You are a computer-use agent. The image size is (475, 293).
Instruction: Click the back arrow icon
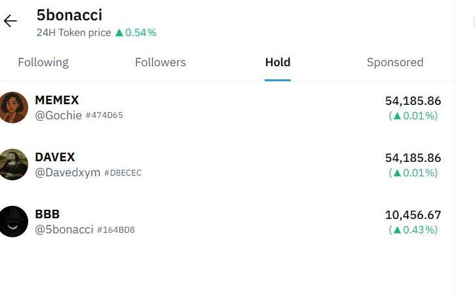(x=10, y=21)
